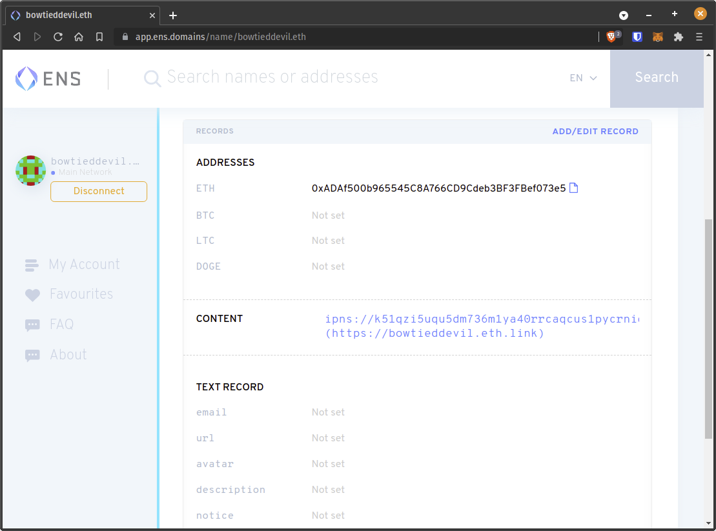716x531 pixels.
Task: Reload the page with the refresh icon
Action: [x=58, y=37]
